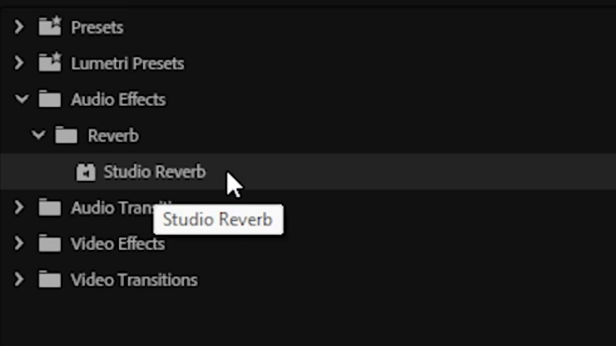Click the Audio Transitions folder icon

point(49,207)
